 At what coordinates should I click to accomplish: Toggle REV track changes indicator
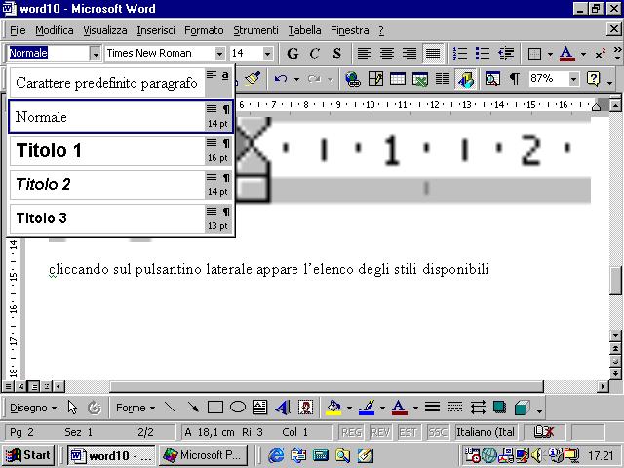click(380, 432)
